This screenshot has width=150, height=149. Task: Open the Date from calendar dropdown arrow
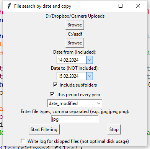[x=90, y=60]
